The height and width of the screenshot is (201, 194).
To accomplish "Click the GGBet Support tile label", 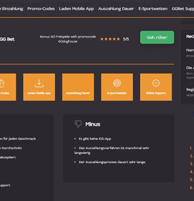I will 156,93.
